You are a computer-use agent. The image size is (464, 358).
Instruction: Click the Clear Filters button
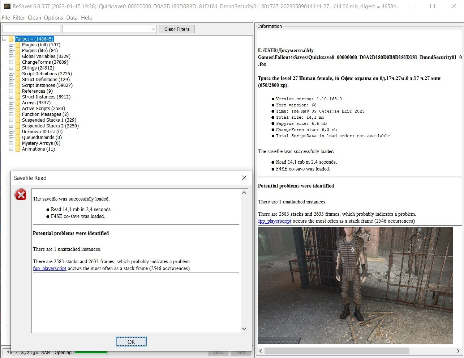click(177, 29)
